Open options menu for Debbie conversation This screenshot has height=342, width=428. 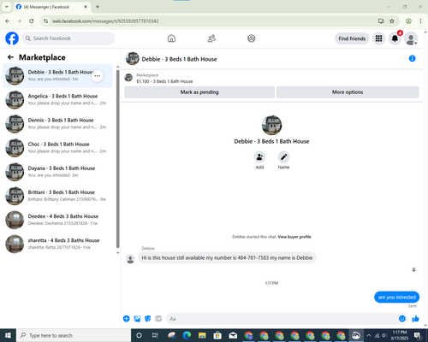(x=98, y=76)
